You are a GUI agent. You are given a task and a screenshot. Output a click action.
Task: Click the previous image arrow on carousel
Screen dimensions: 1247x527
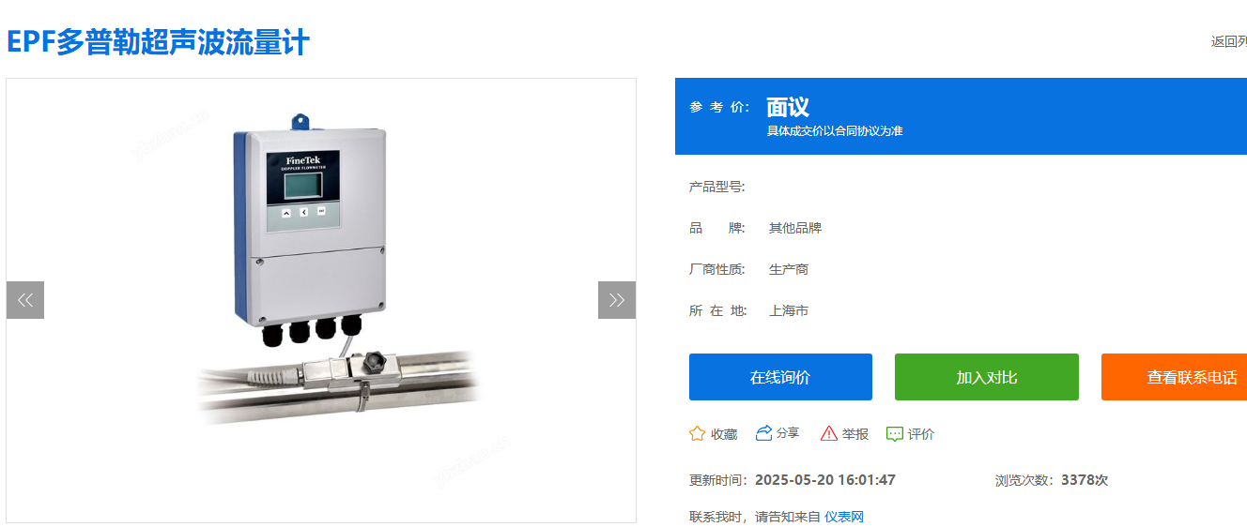(x=25, y=300)
